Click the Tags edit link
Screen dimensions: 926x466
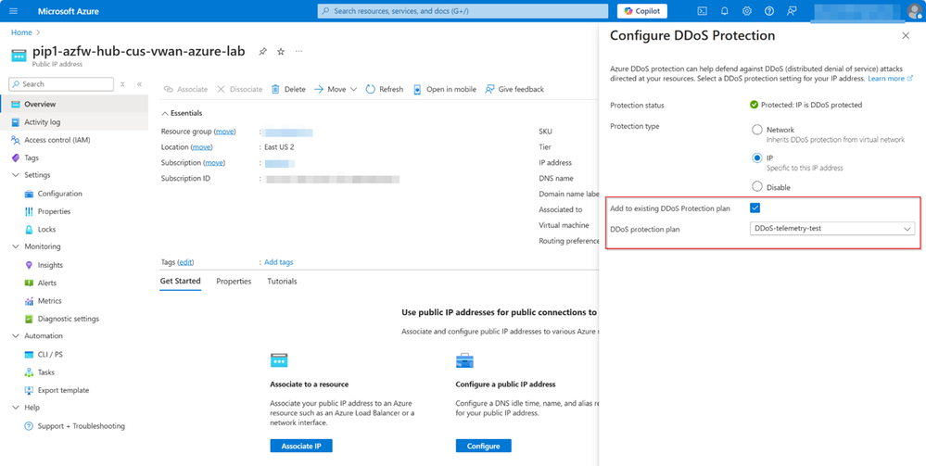coord(186,262)
